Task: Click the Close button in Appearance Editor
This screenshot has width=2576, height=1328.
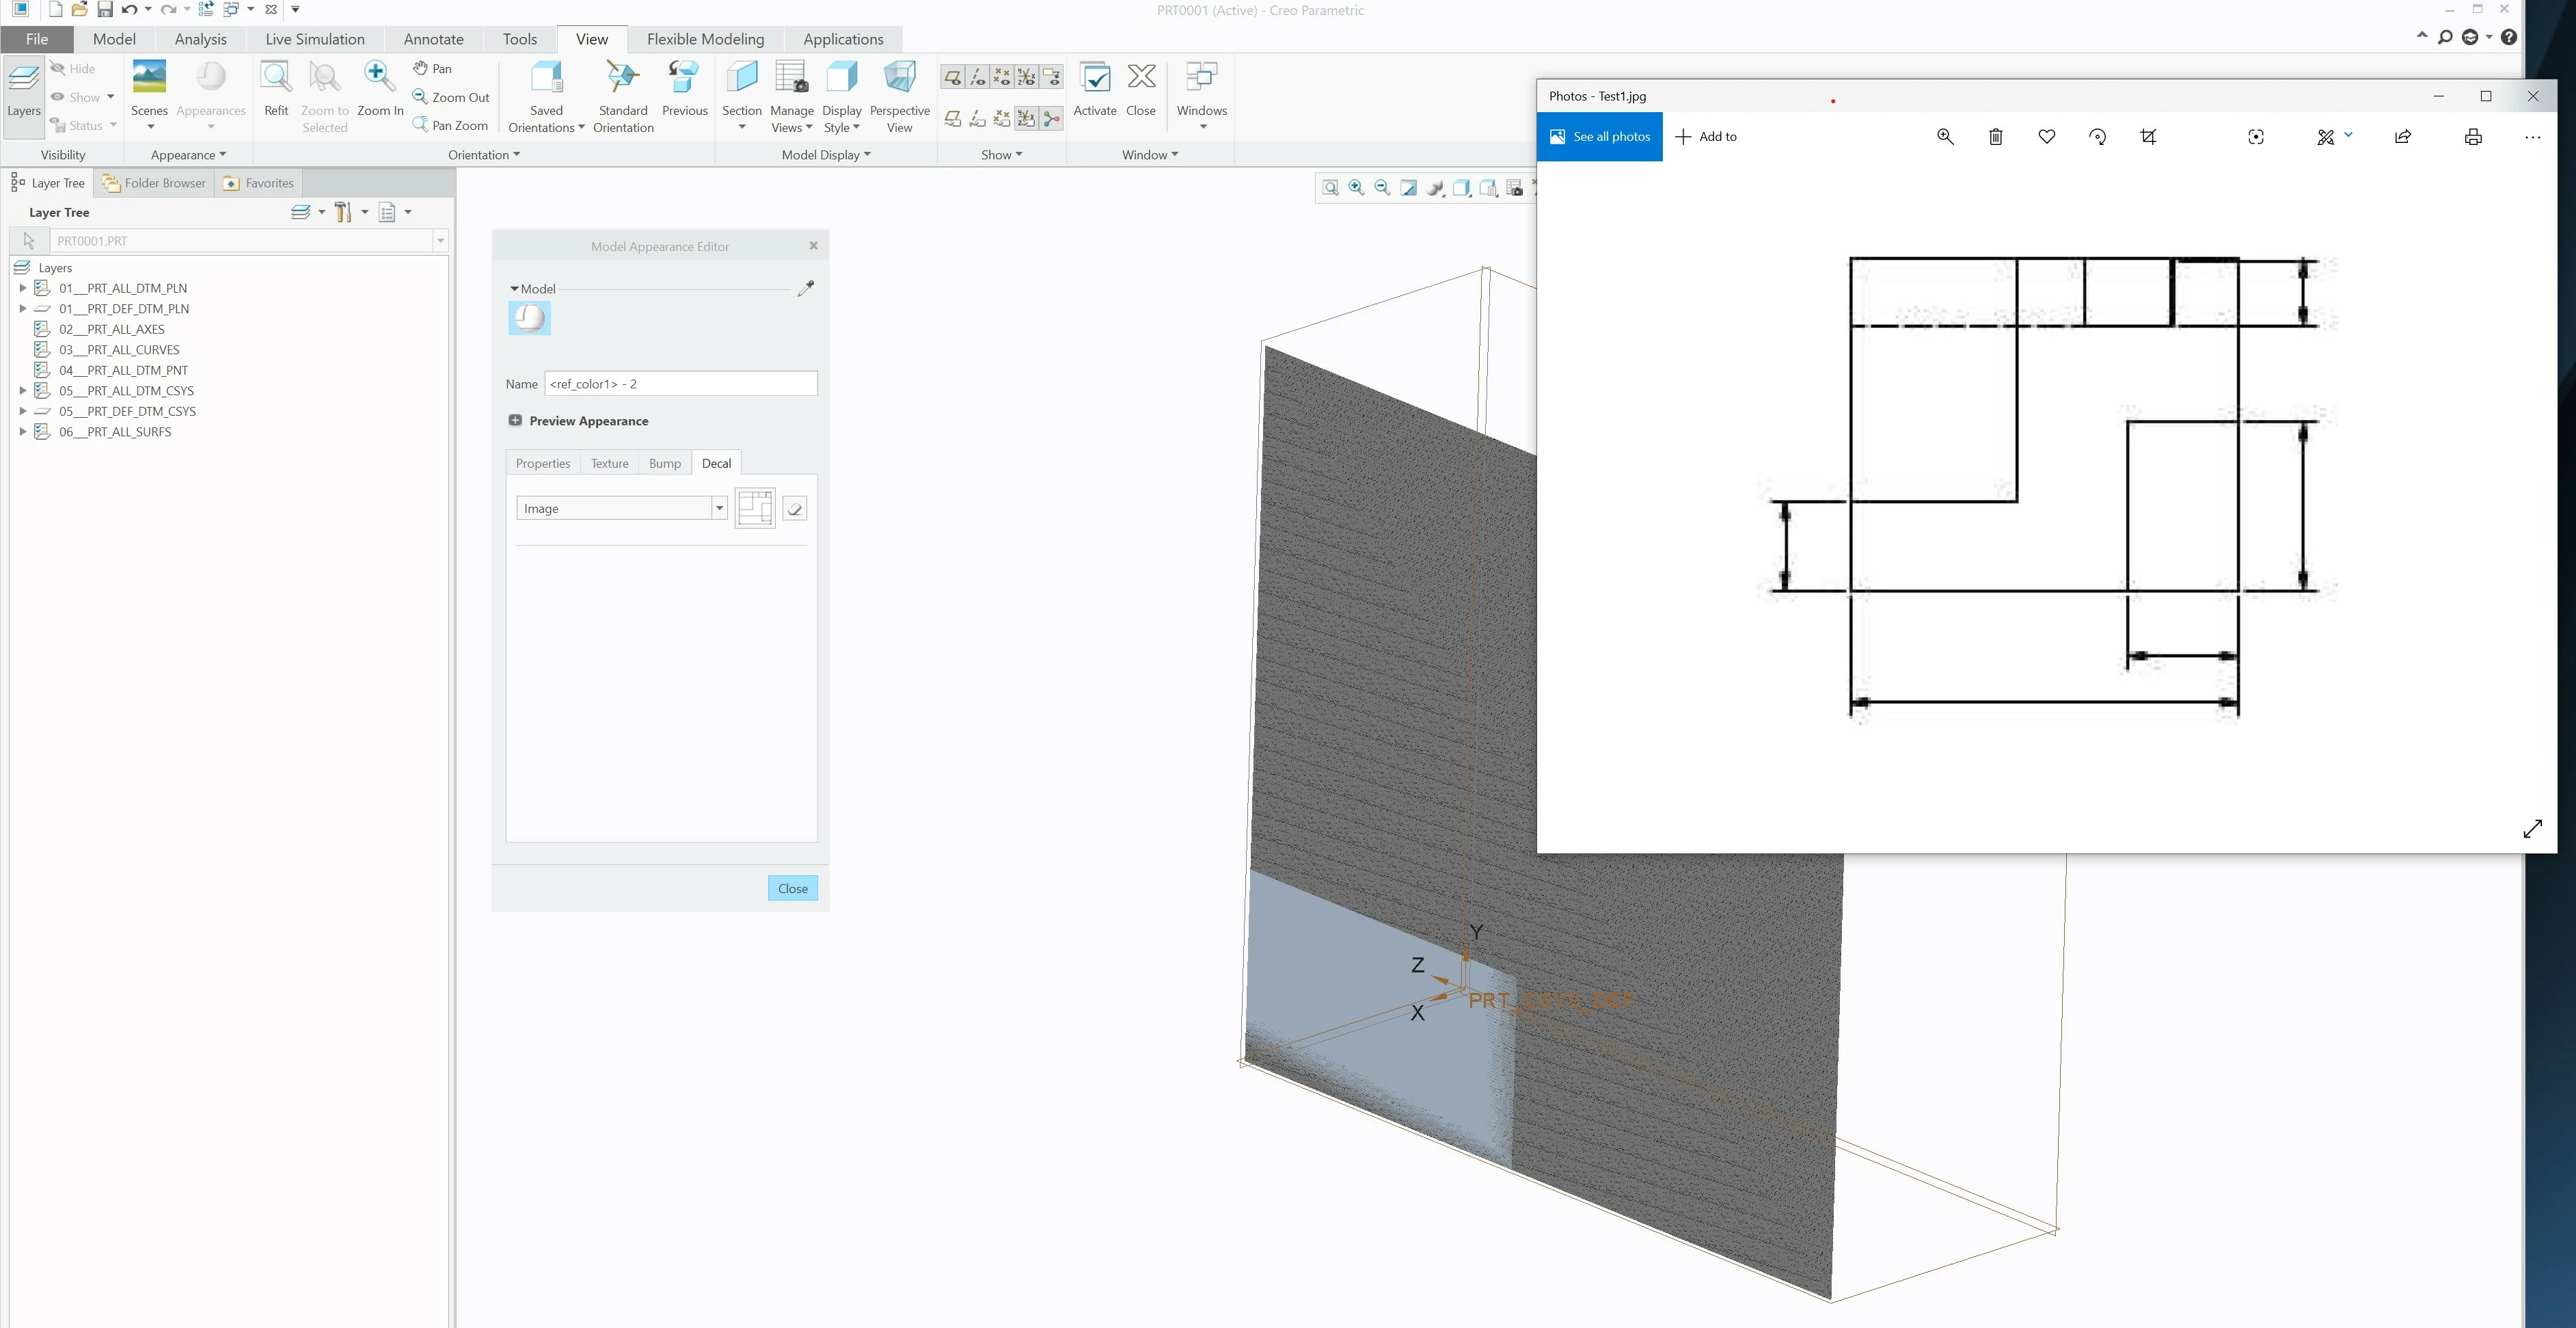Action: pyautogui.click(x=792, y=889)
